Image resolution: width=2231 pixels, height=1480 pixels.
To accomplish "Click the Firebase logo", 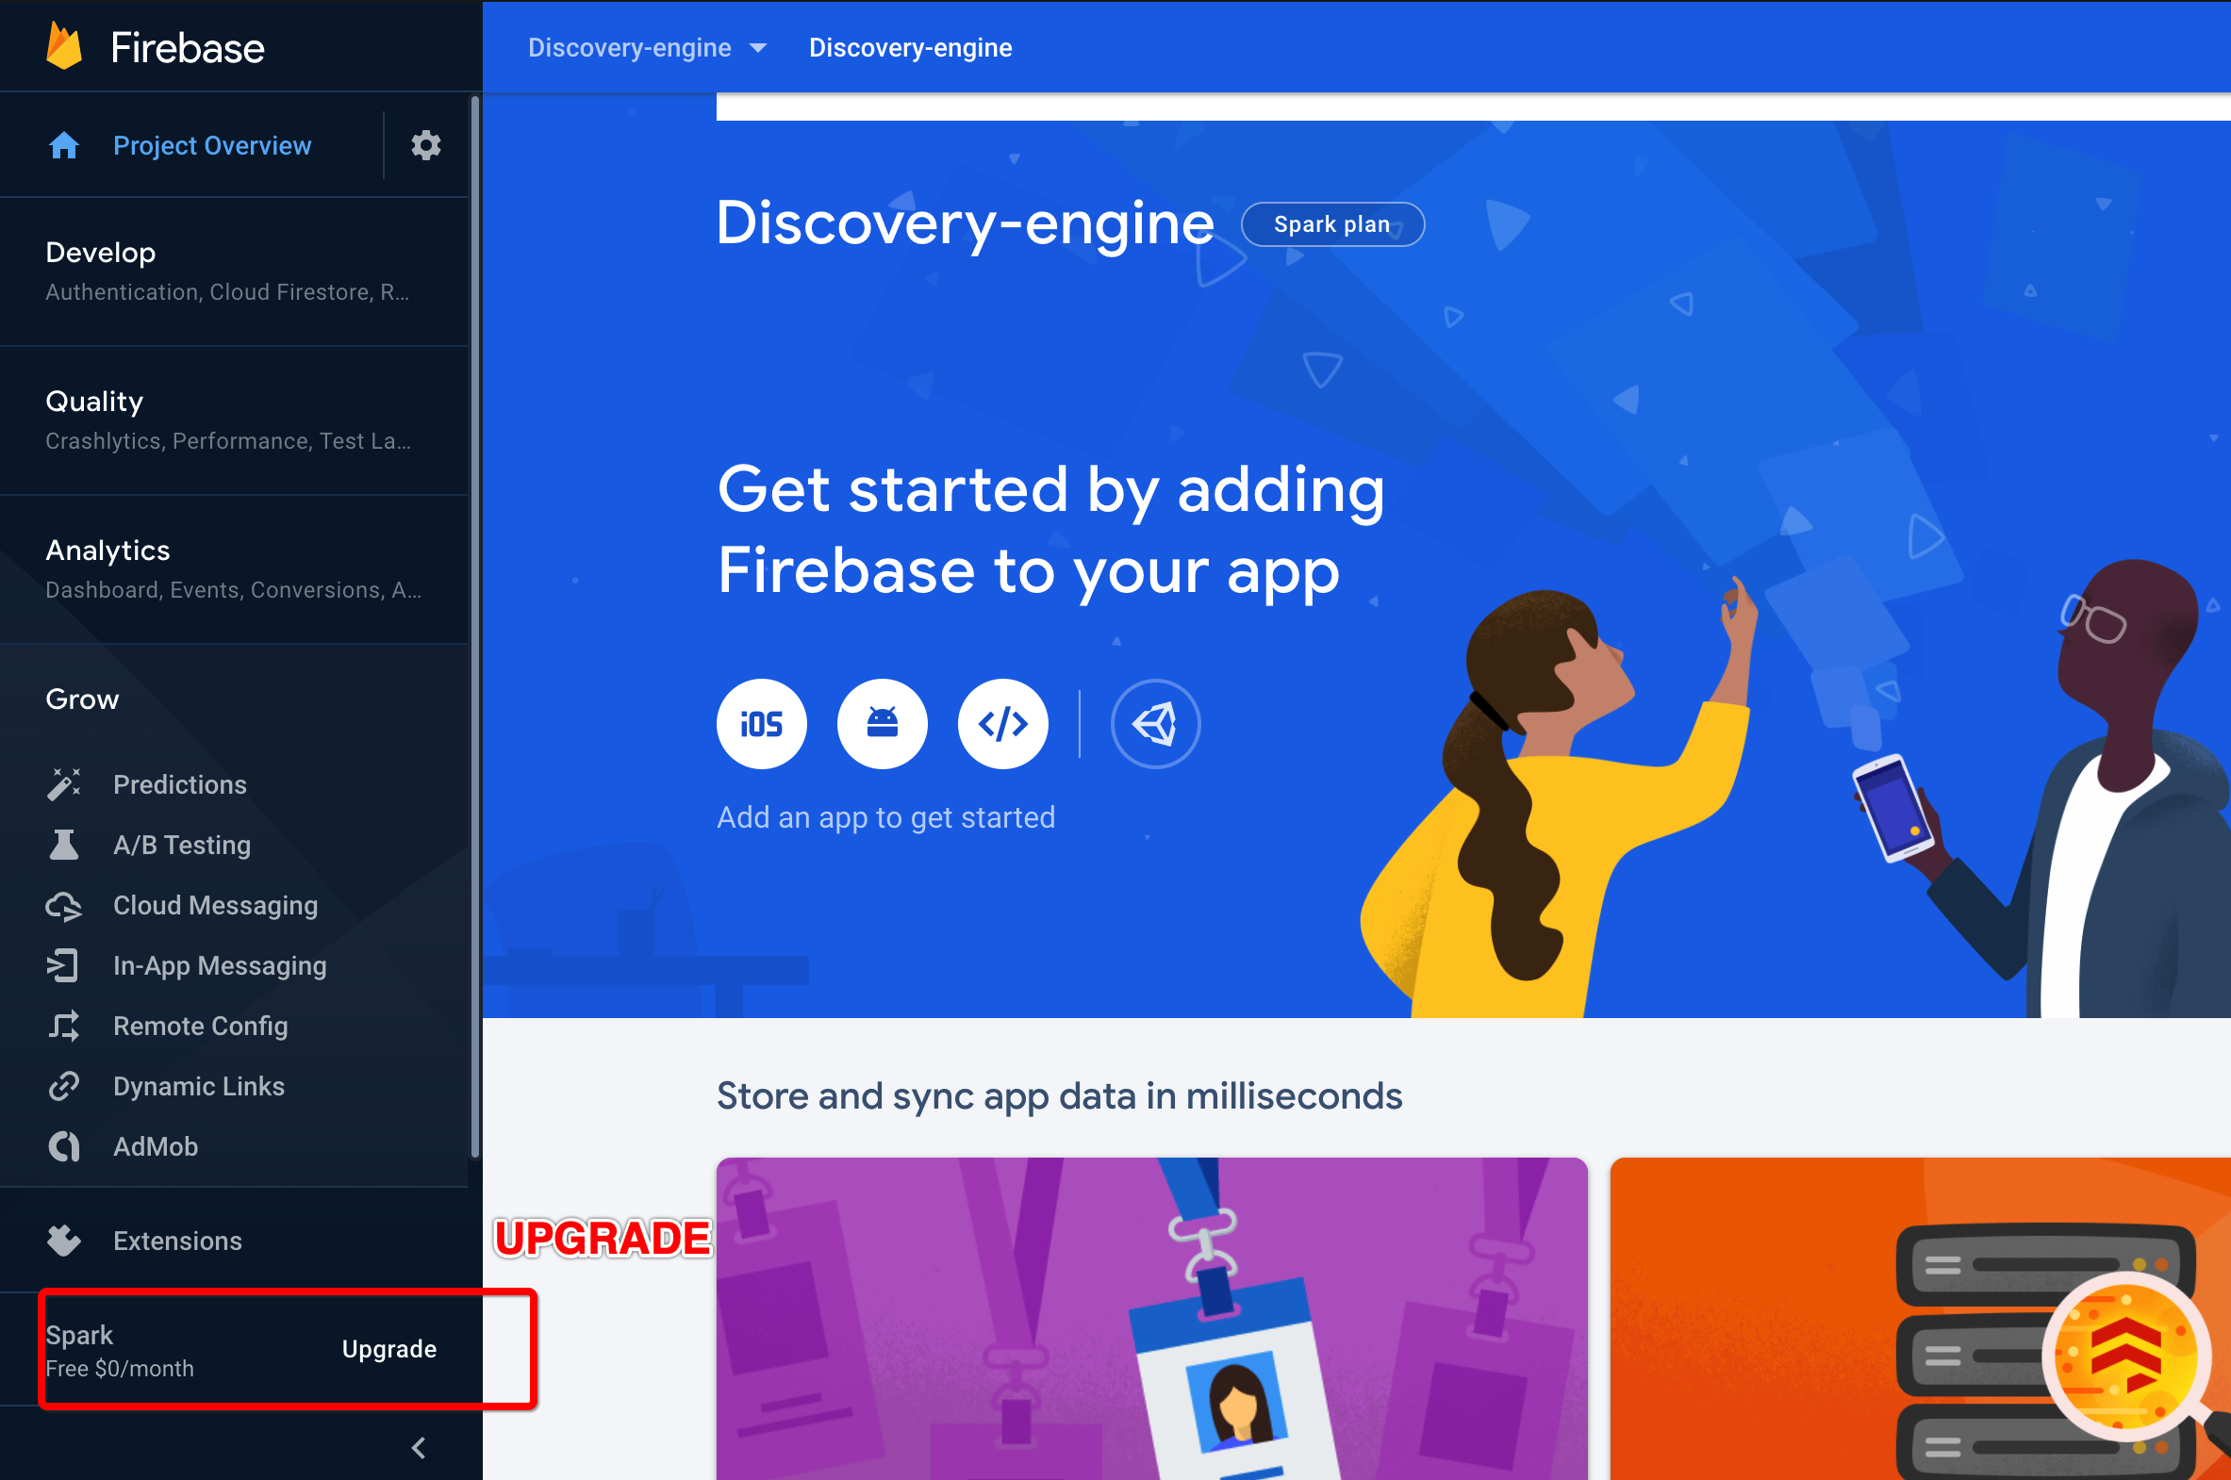I will pos(156,46).
